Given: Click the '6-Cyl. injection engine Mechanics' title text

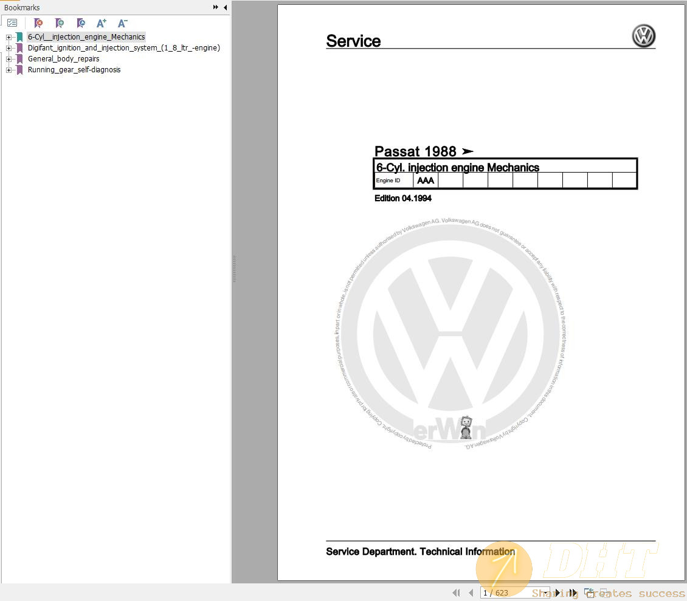Looking at the screenshot, I should (x=458, y=167).
